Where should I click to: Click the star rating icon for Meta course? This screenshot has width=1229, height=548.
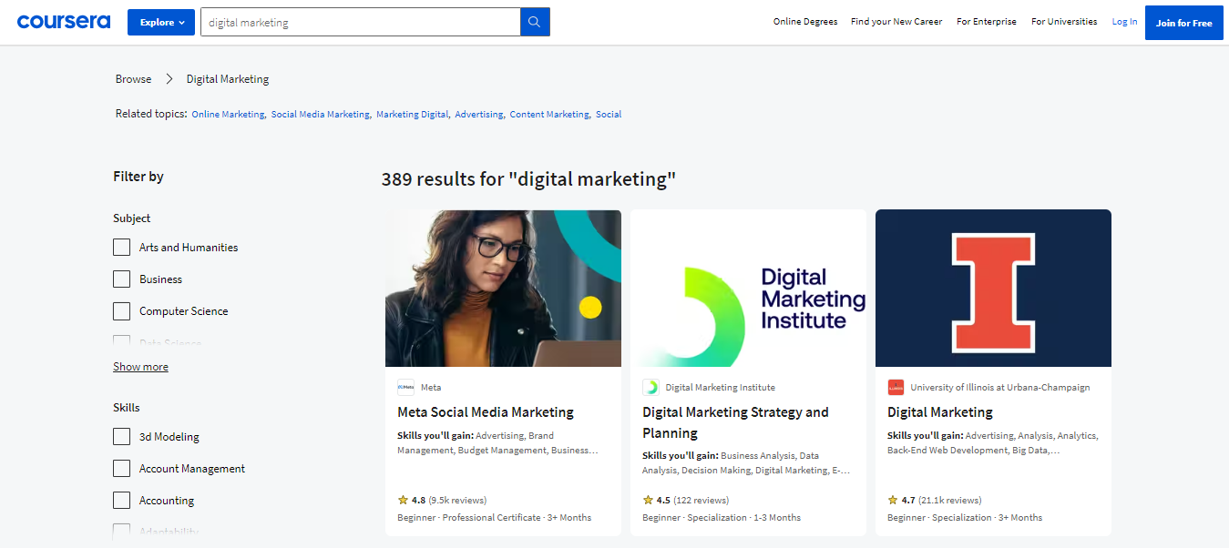[403, 500]
